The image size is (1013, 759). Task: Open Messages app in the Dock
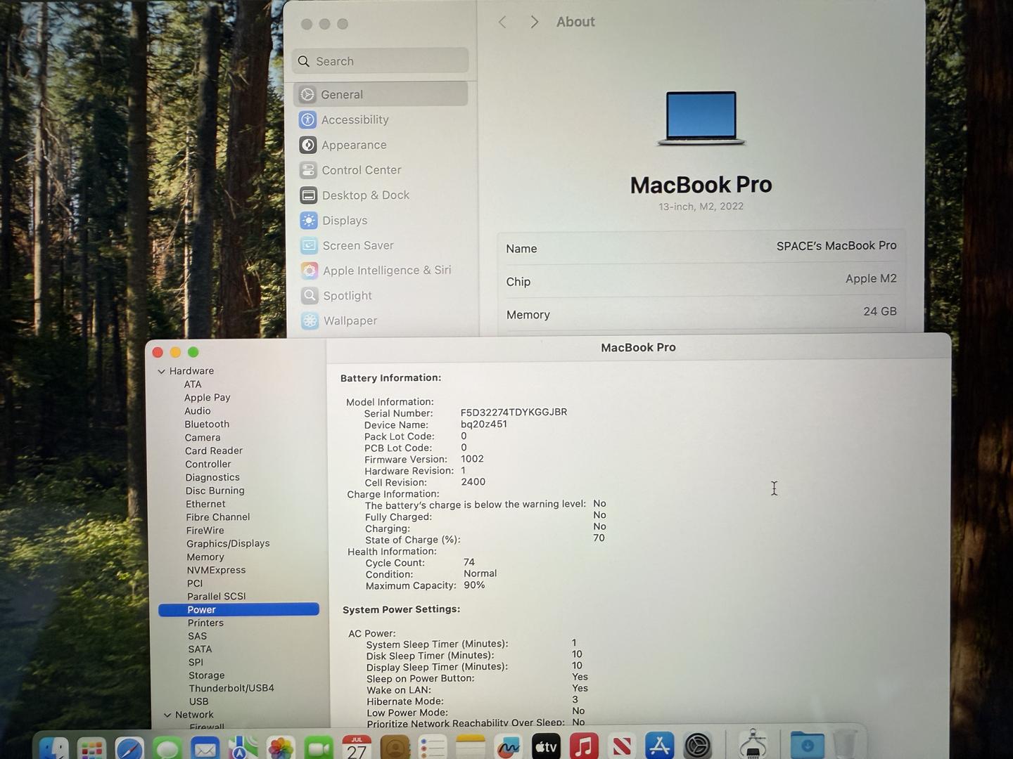tap(167, 747)
